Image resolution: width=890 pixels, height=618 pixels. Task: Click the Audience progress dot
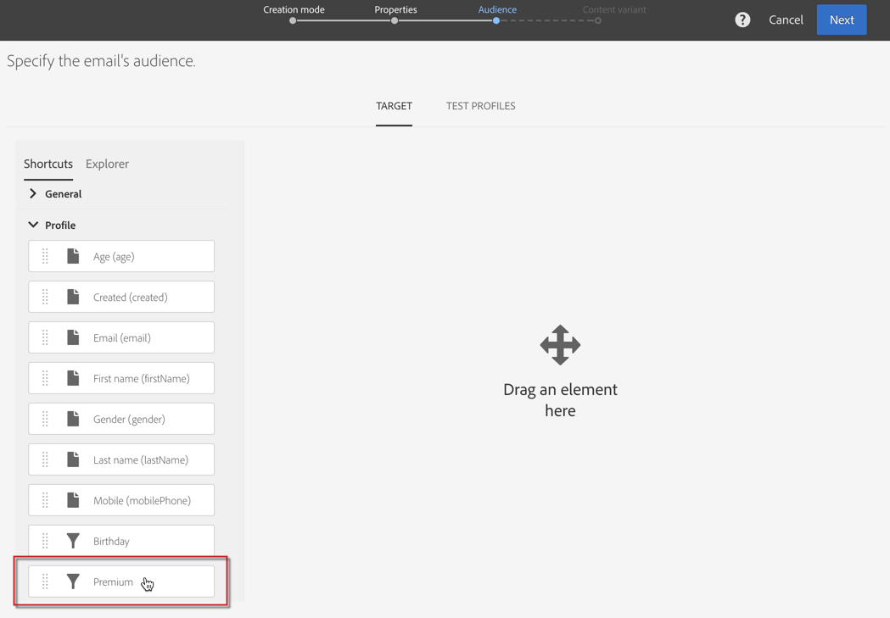(x=496, y=21)
